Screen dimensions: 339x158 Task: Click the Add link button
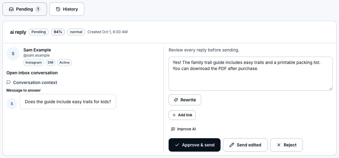tap(182, 115)
